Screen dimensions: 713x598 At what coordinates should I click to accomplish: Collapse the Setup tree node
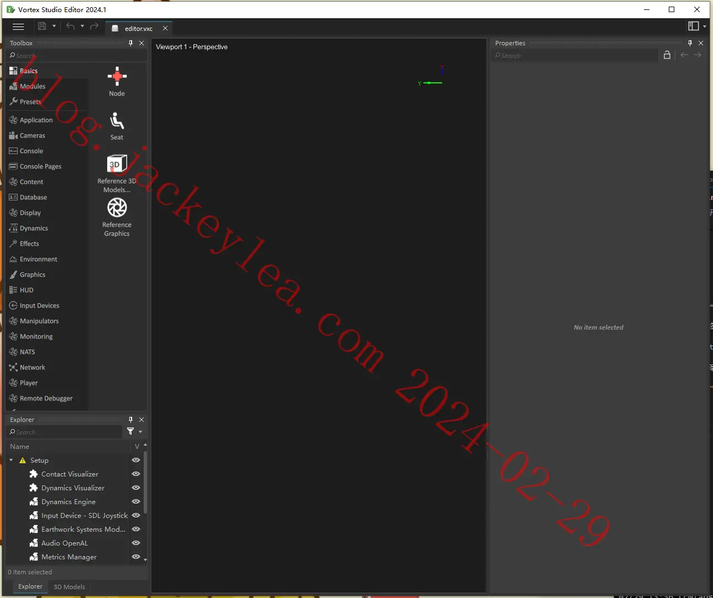pyautogui.click(x=11, y=460)
